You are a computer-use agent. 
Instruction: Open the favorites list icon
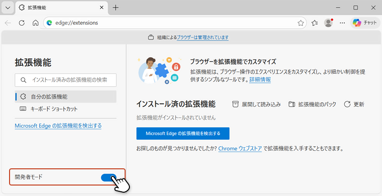click(x=315, y=23)
